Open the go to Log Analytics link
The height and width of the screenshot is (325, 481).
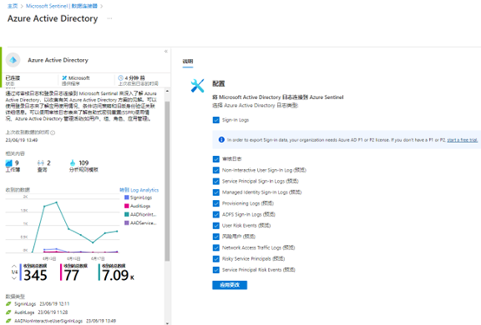pyautogui.click(x=139, y=190)
